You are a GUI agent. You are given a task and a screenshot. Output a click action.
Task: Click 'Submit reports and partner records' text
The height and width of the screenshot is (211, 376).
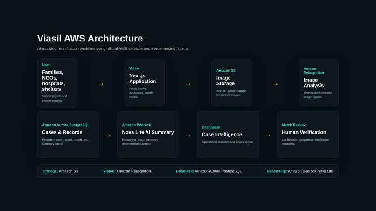tap(55, 98)
